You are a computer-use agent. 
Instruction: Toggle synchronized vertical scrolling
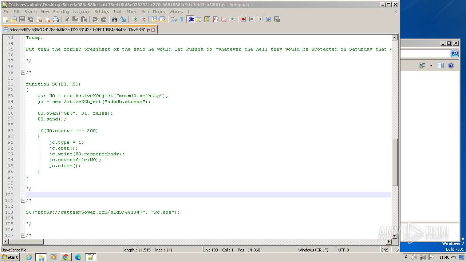(x=154, y=19)
